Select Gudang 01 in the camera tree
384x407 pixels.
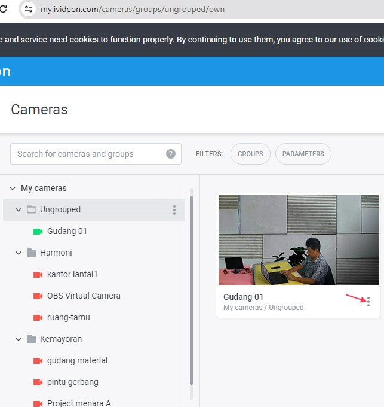[x=67, y=231]
